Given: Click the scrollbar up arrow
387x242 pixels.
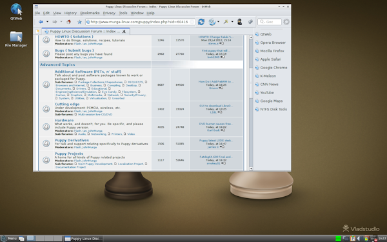Looking at the screenshot, I should (x=251, y=37).
